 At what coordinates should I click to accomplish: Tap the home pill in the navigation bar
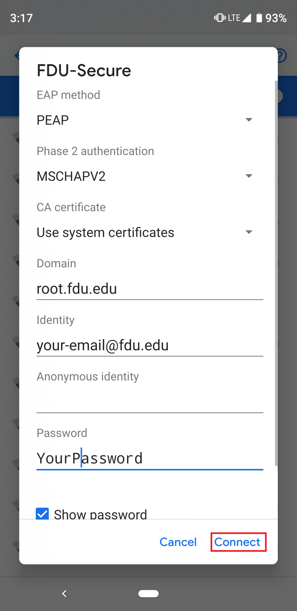click(148, 594)
